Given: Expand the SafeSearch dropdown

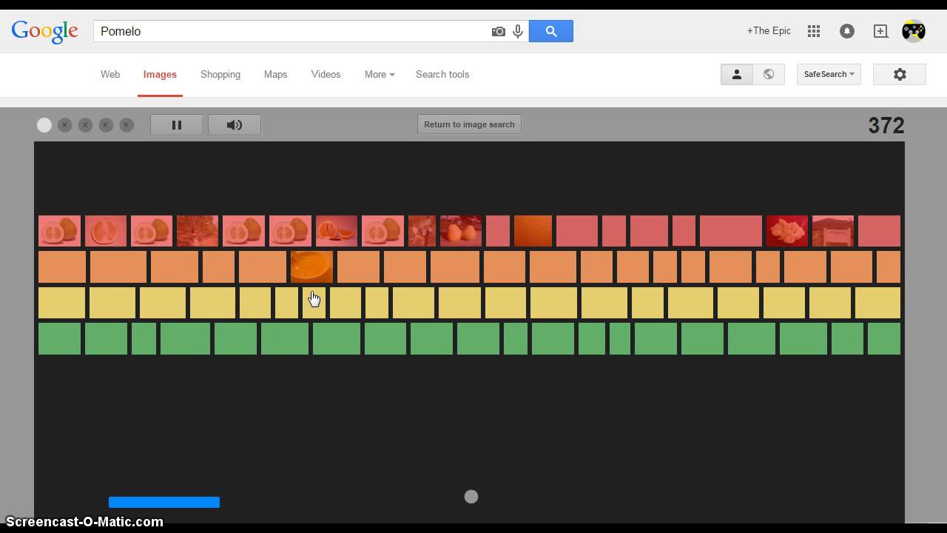Looking at the screenshot, I should [829, 74].
